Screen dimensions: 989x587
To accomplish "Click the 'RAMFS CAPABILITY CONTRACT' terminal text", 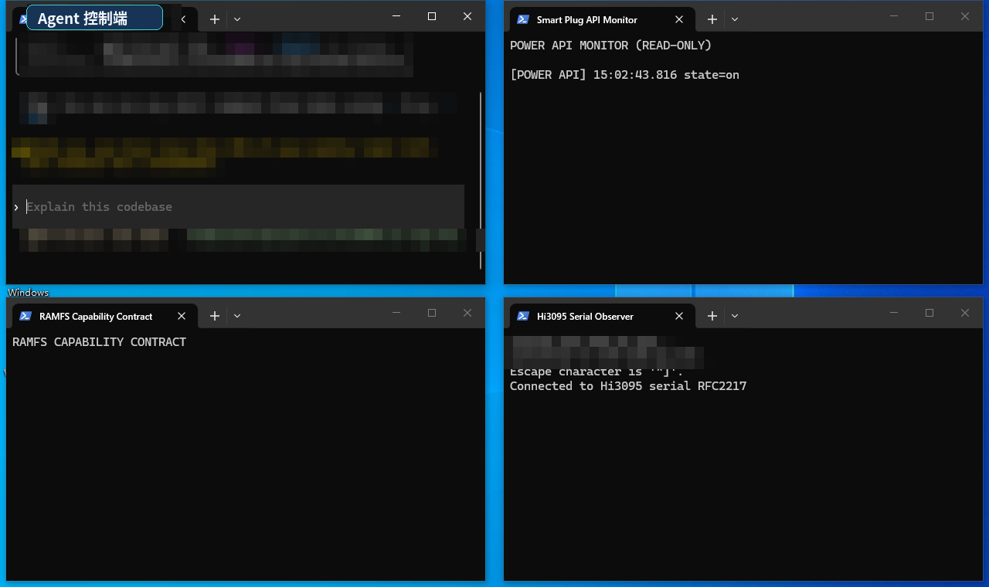I will 99,342.
